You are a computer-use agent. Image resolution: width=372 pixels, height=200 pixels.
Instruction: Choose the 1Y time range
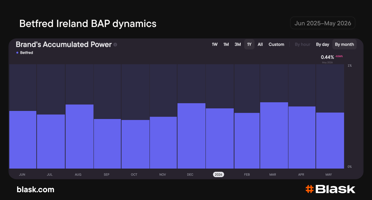click(249, 44)
